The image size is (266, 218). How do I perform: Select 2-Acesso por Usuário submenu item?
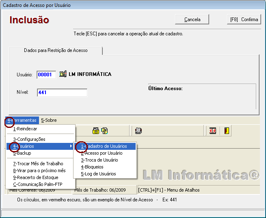(102, 153)
